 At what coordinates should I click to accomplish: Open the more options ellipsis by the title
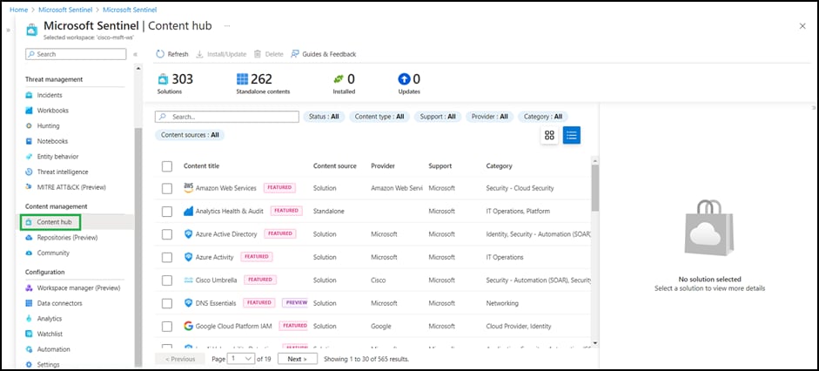tap(226, 25)
